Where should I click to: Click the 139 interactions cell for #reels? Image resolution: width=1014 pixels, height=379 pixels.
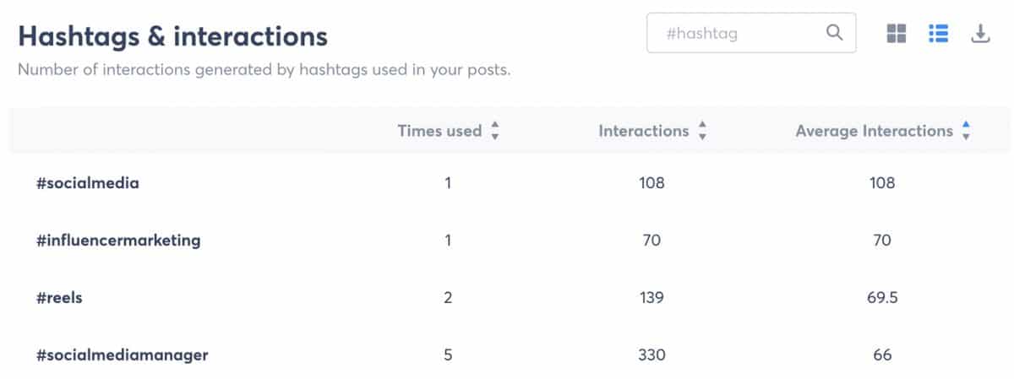coord(652,297)
